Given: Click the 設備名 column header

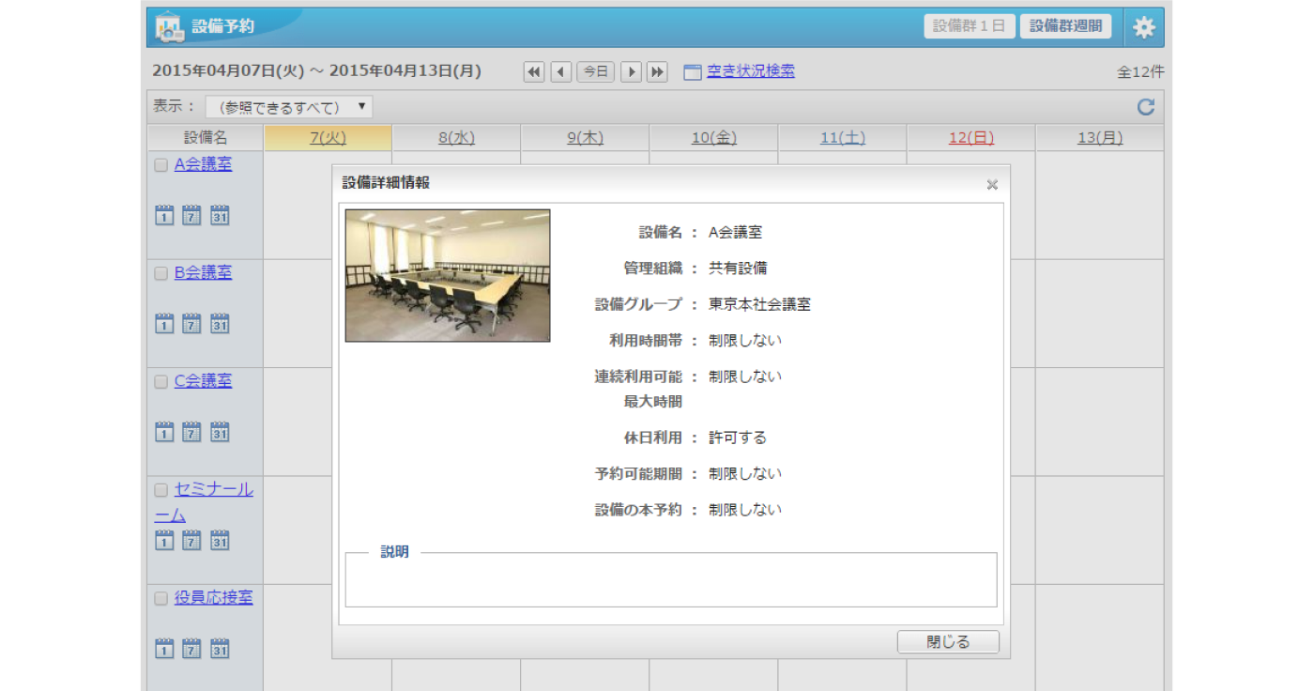Looking at the screenshot, I should [206, 138].
